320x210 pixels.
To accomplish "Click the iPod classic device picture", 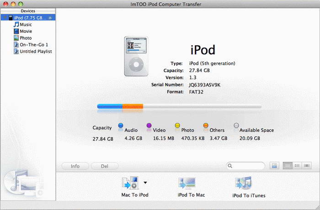I will click(x=136, y=56).
